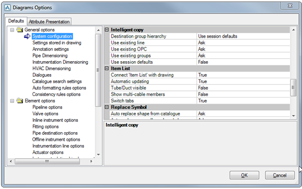Viewport: 302px width, 189px height.
Task: Change the Use existing groups value
Action: [x=243, y=55]
